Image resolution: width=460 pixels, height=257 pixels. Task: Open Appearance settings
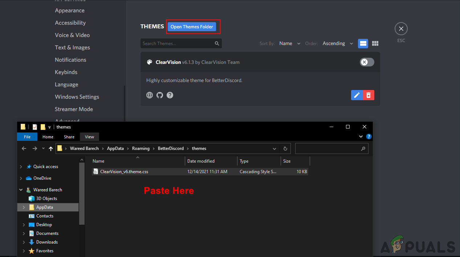70,11
